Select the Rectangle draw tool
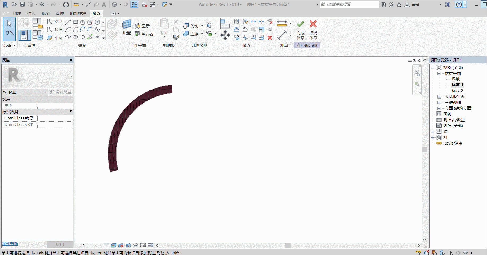 click(75, 22)
